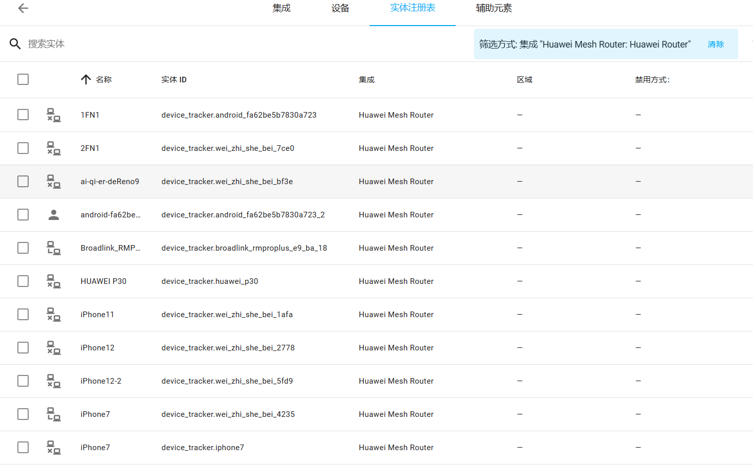
Task: Click the name iPhone12-2
Action: (x=101, y=381)
